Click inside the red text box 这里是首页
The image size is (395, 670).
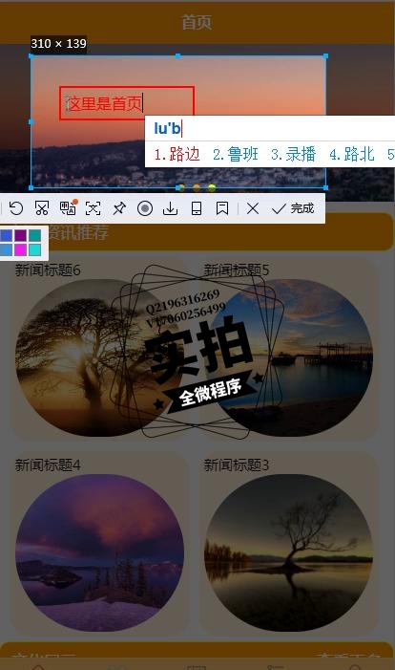coord(127,103)
